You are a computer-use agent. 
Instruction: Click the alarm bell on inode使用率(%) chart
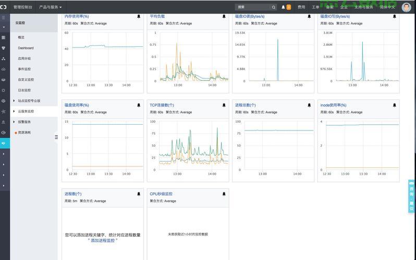[x=395, y=105]
